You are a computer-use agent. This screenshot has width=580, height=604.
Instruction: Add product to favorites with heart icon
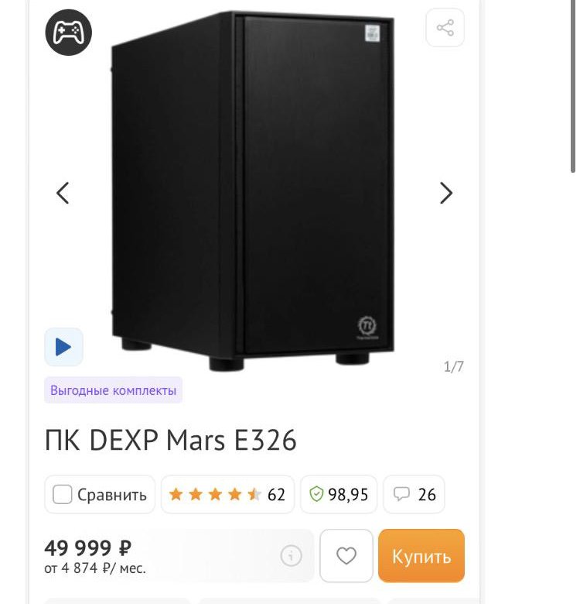coord(346,555)
